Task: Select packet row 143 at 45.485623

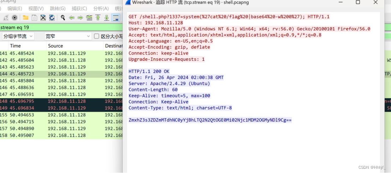Action: [x=61, y=67]
